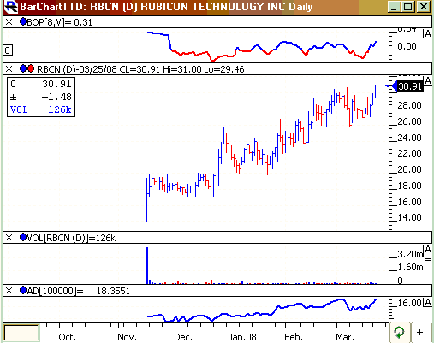434x343 pixels.
Task: Click the BarChartTTD app icon in title bar
Action: click(11, 7)
